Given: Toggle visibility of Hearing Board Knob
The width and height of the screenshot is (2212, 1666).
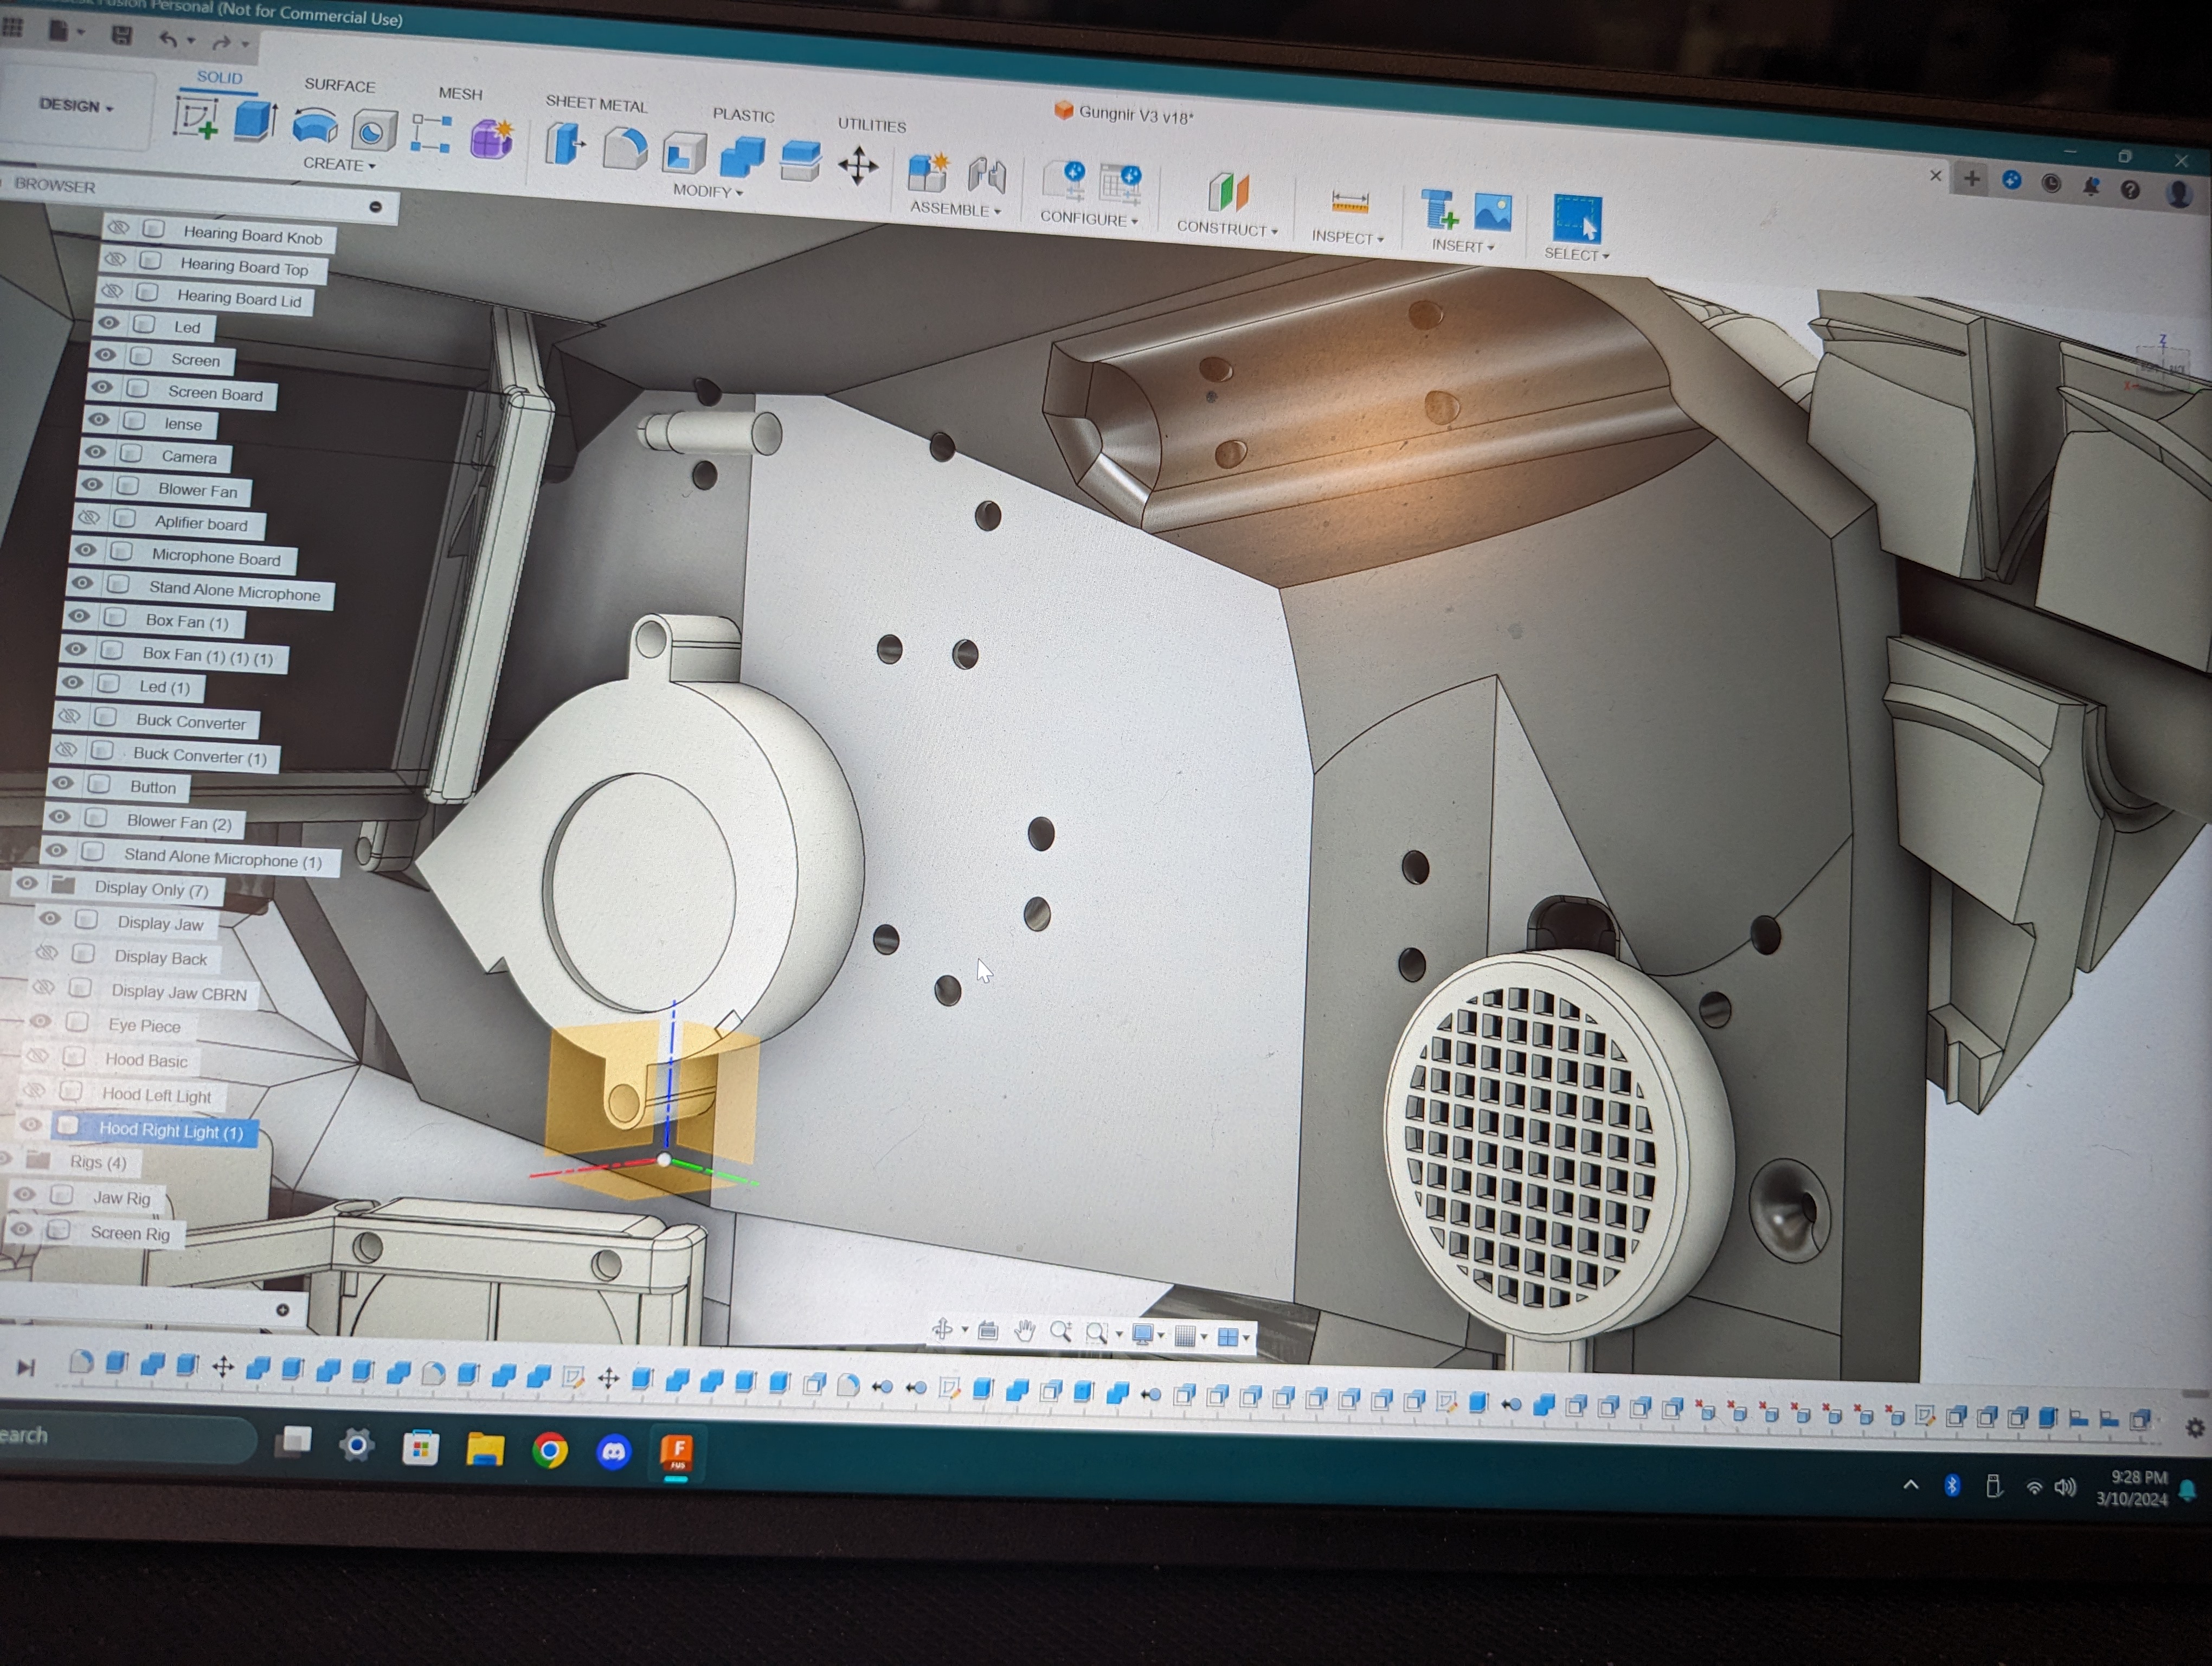Looking at the screenshot, I should (x=119, y=227).
